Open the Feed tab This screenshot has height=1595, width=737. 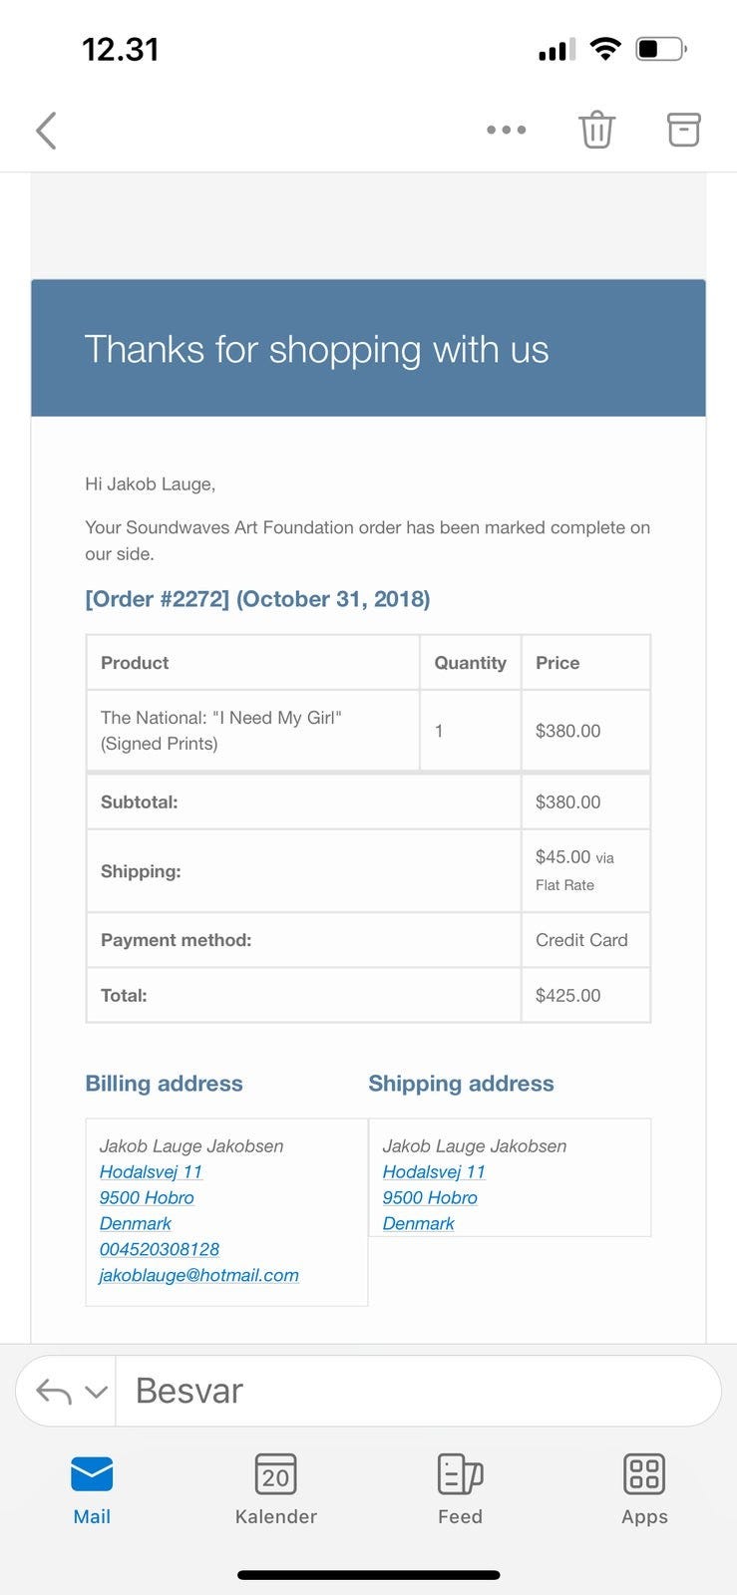tap(460, 1489)
